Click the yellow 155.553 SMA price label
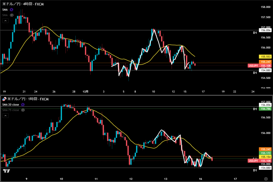The image size is (273, 182). (265, 57)
